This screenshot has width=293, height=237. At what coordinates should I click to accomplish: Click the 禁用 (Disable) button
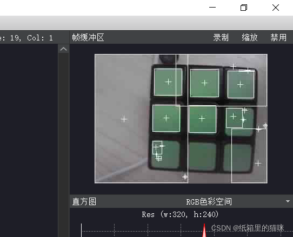pyautogui.click(x=278, y=37)
